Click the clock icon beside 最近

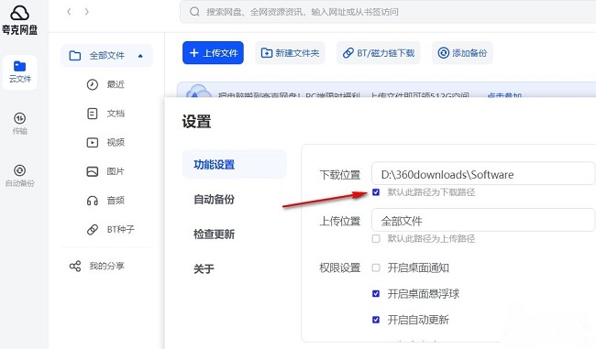(93, 84)
